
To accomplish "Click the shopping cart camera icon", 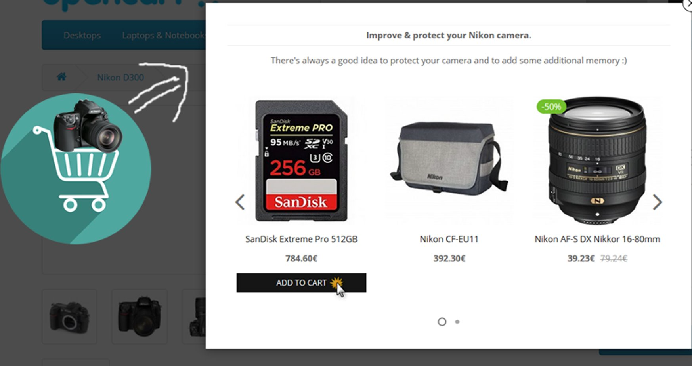I will [76, 168].
